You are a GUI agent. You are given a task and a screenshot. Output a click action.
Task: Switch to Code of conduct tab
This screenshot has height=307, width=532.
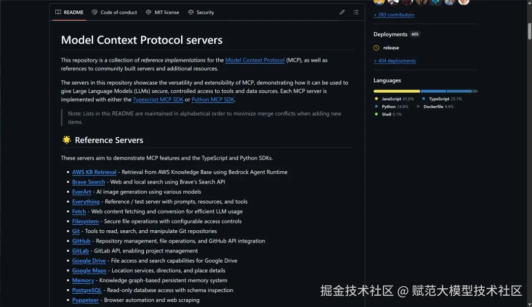tap(114, 12)
